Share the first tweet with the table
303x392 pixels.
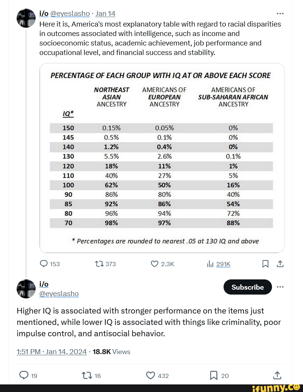280,264
